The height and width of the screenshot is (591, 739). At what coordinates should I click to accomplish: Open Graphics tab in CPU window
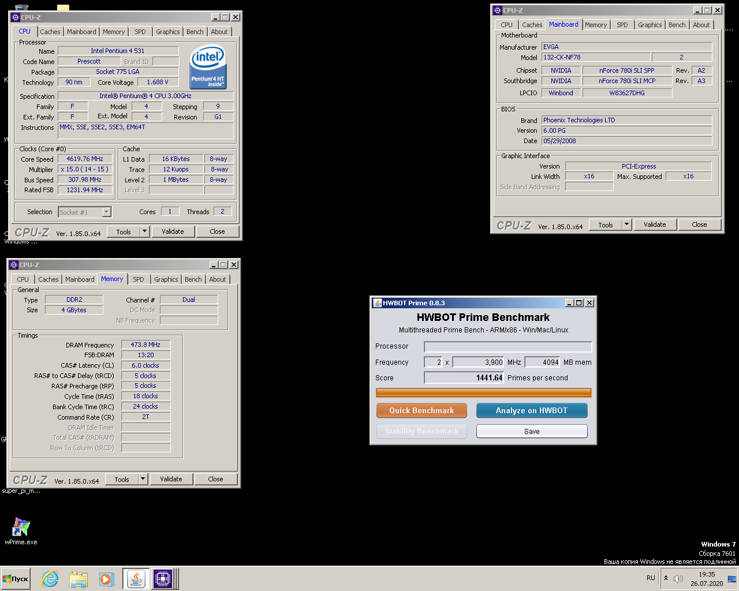point(168,32)
